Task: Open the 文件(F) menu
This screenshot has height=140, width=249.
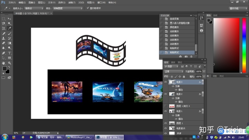Action: (12, 2)
